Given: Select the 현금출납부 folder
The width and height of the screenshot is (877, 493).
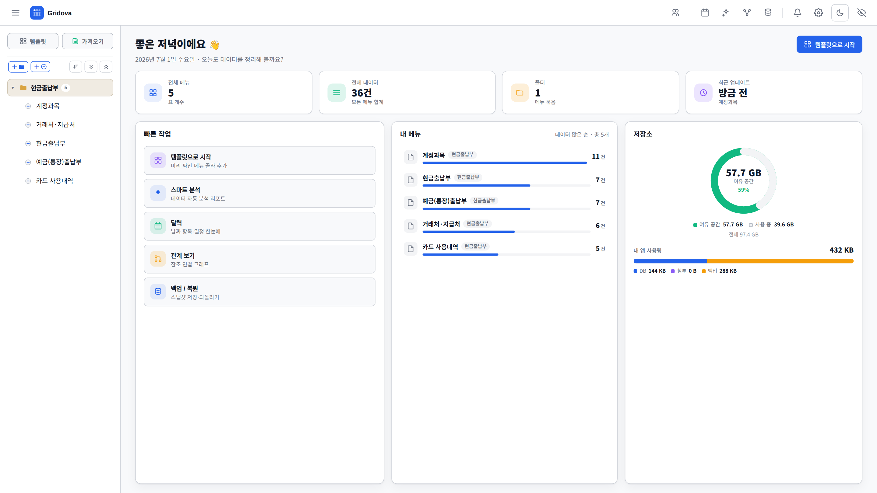Looking at the screenshot, I should (60, 88).
